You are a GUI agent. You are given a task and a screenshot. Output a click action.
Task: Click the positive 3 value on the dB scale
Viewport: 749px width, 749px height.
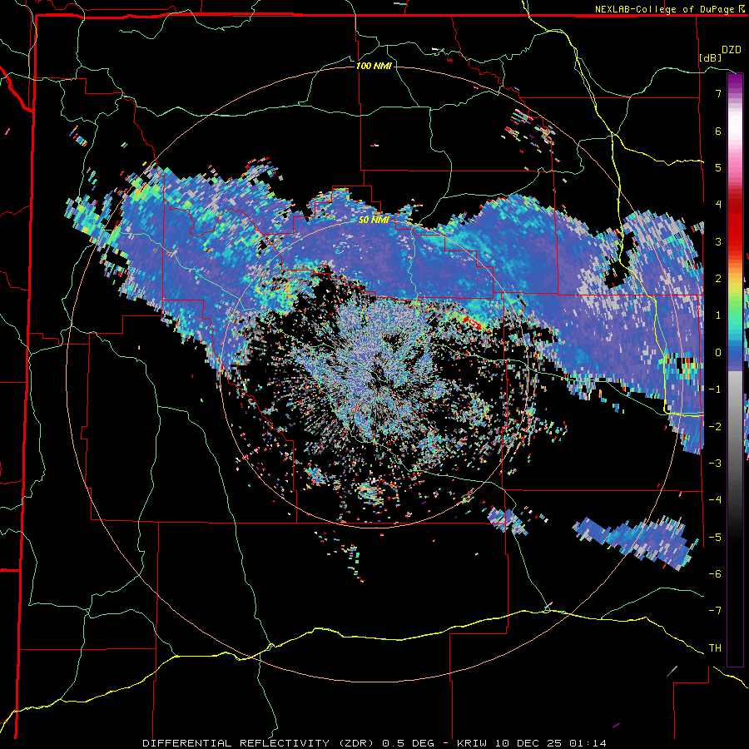click(x=718, y=241)
